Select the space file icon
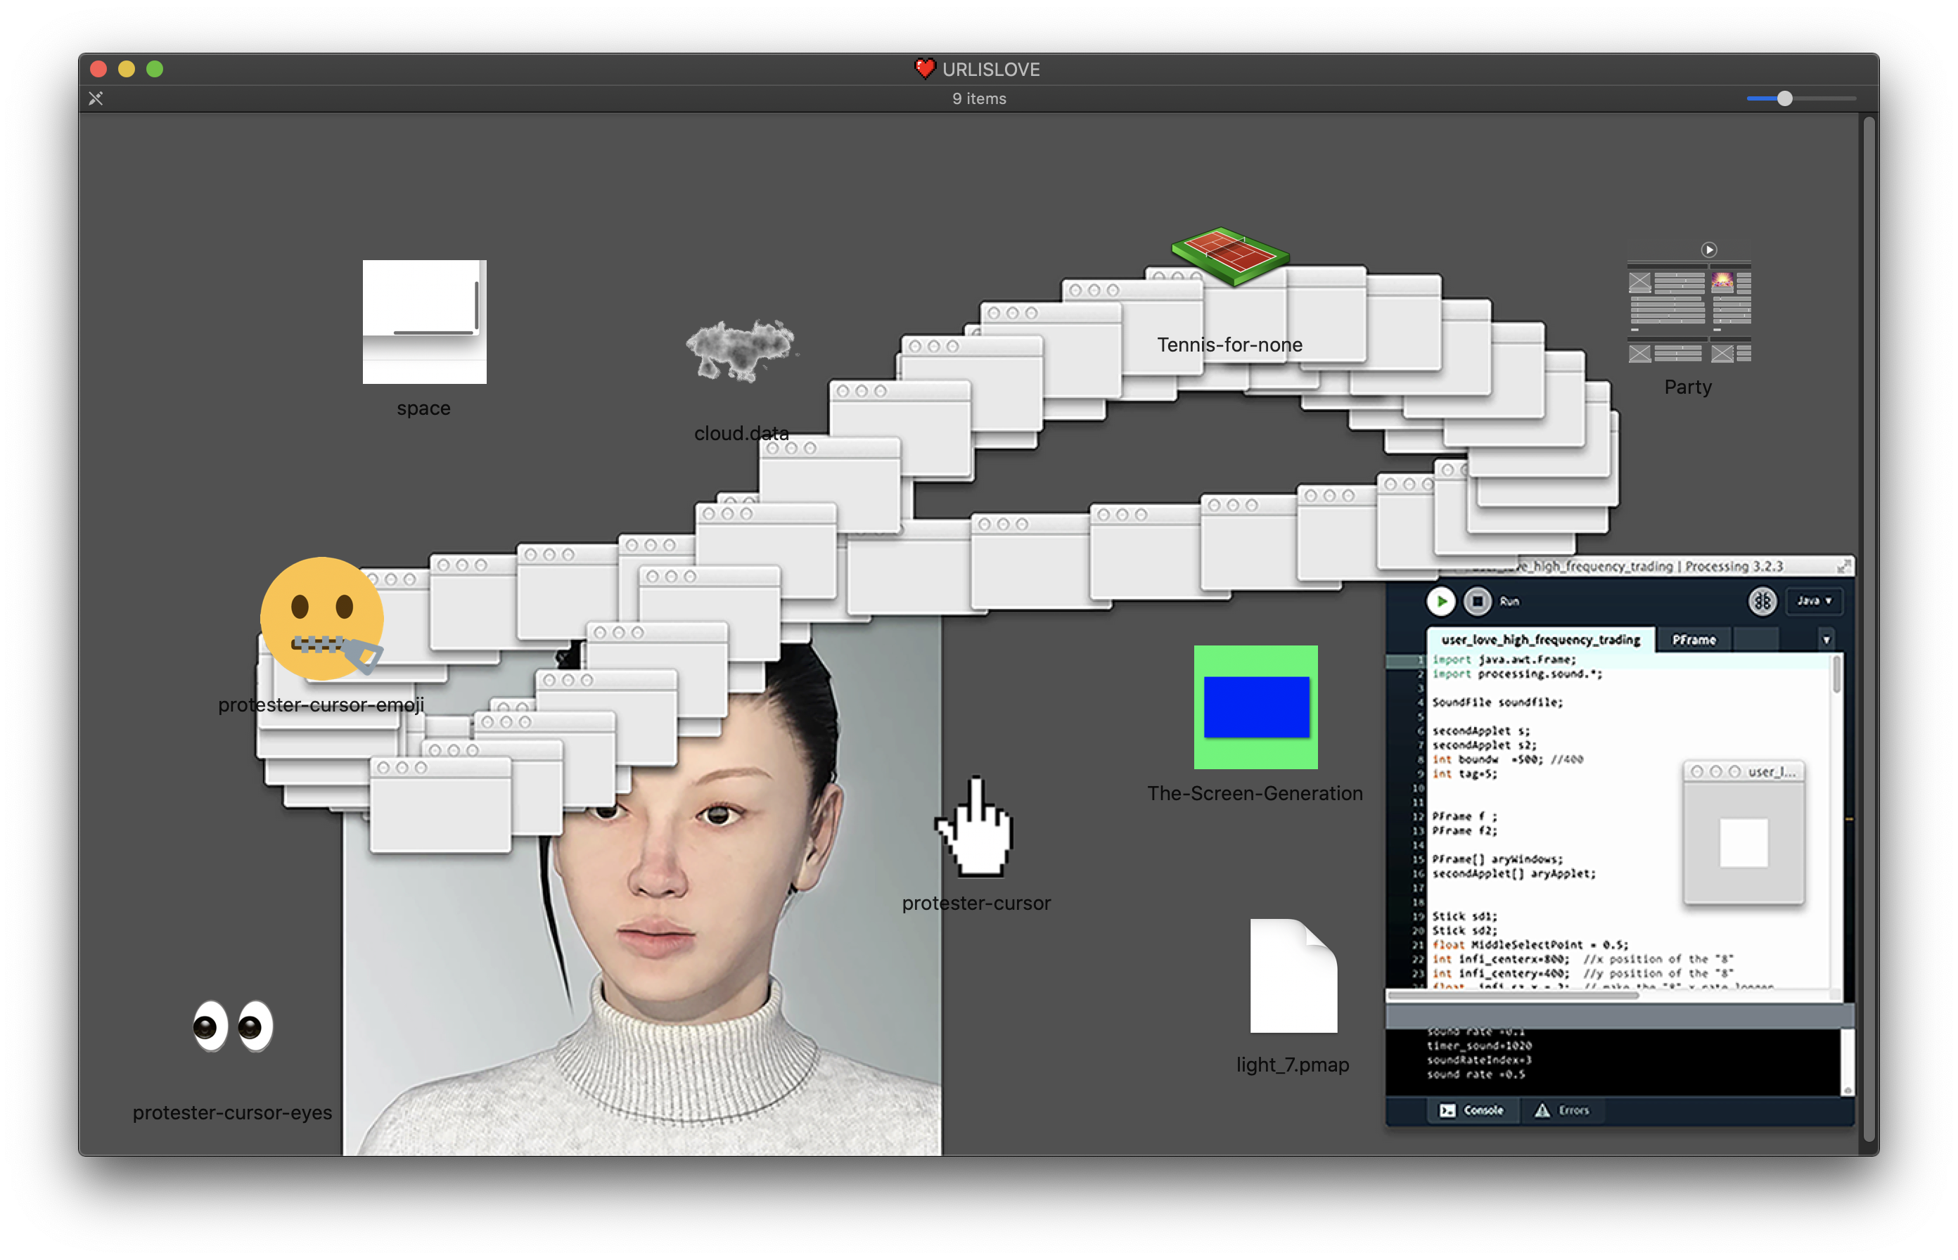Image resolution: width=1958 pixels, height=1260 pixels. tap(424, 321)
